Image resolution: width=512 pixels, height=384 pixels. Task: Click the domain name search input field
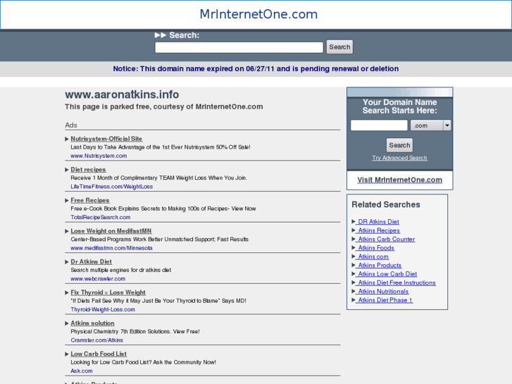(x=379, y=125)
